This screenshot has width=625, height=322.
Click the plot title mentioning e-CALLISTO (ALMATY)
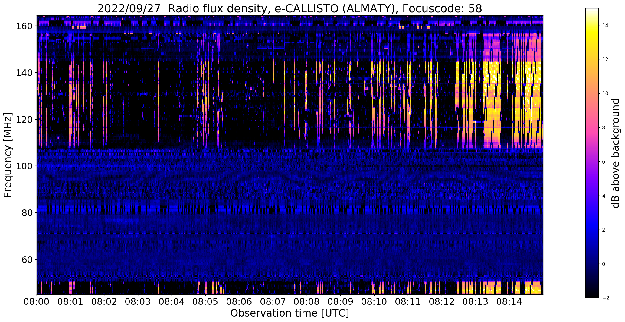point(290,8)
